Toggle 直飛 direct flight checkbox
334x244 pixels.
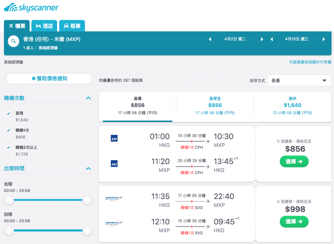pyautogui.click(x=8, y=114)
